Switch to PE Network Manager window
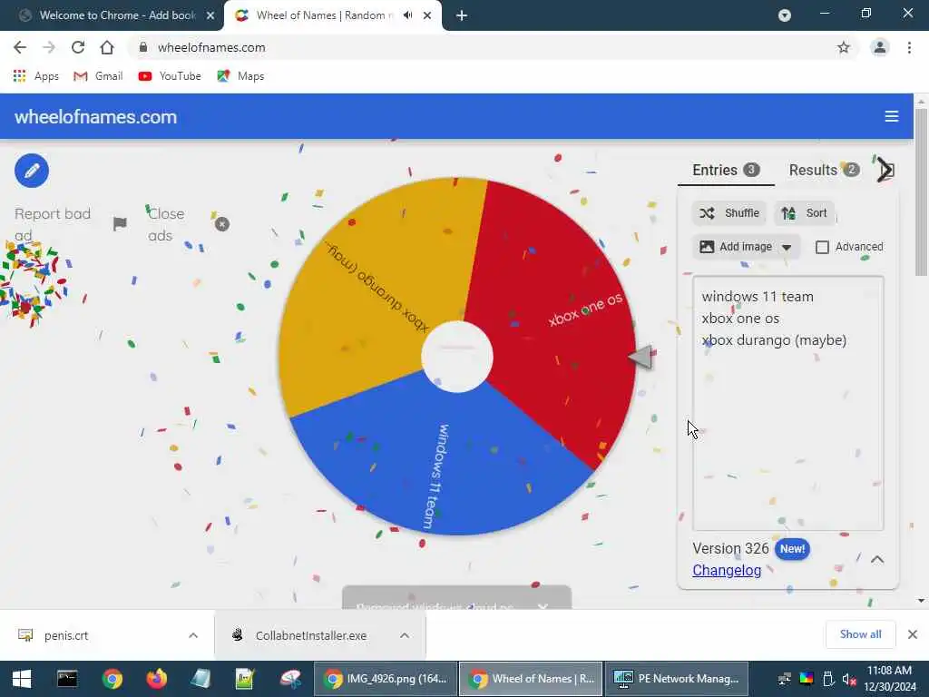 point(677,679)
